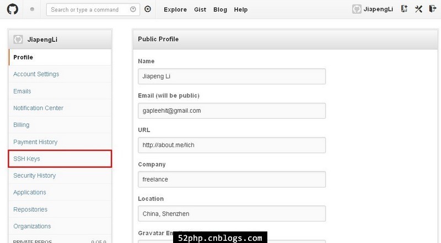Click the avatar in the sidebar header
The image size is (441, 243).
[18, 39]
